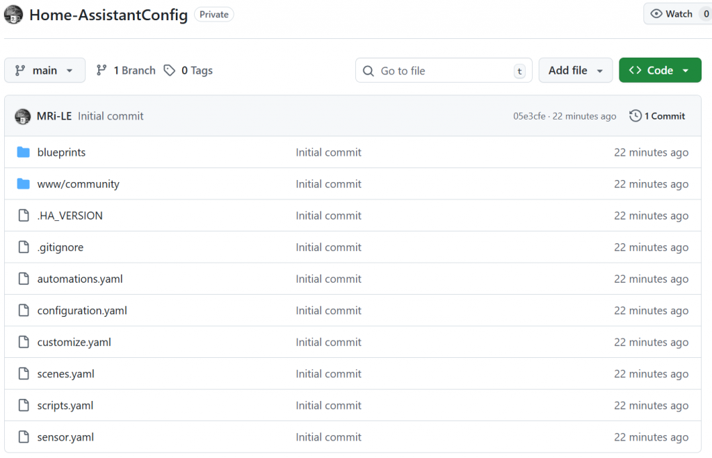
Task: Click the file icon next to sensor.yaml
Action: 24,437
